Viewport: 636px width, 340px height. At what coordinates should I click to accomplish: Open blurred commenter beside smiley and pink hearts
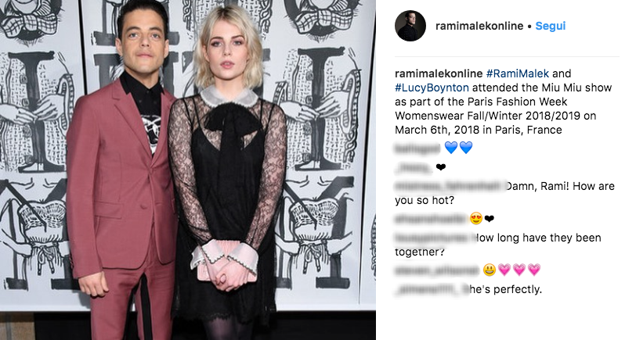437,270
